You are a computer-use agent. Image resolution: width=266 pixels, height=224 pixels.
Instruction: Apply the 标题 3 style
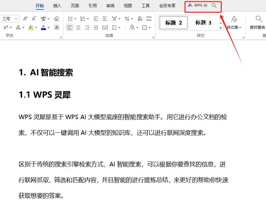coord(203,23)
